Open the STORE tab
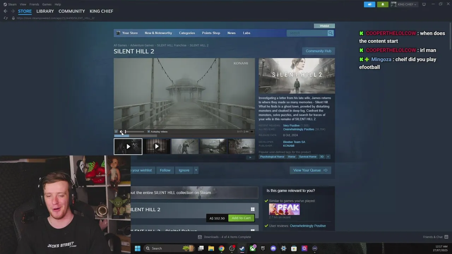452x254 pixels. click(25, 11)
